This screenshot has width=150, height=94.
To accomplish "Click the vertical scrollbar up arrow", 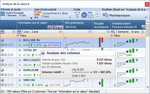I will (147, 22).
